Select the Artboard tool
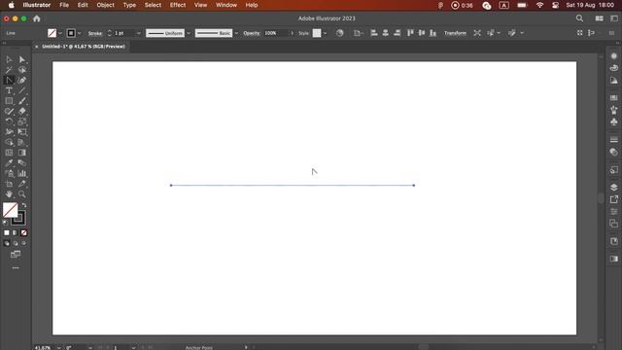The width and height of the screenshot is (622, 350). click(x=9, y=184)
